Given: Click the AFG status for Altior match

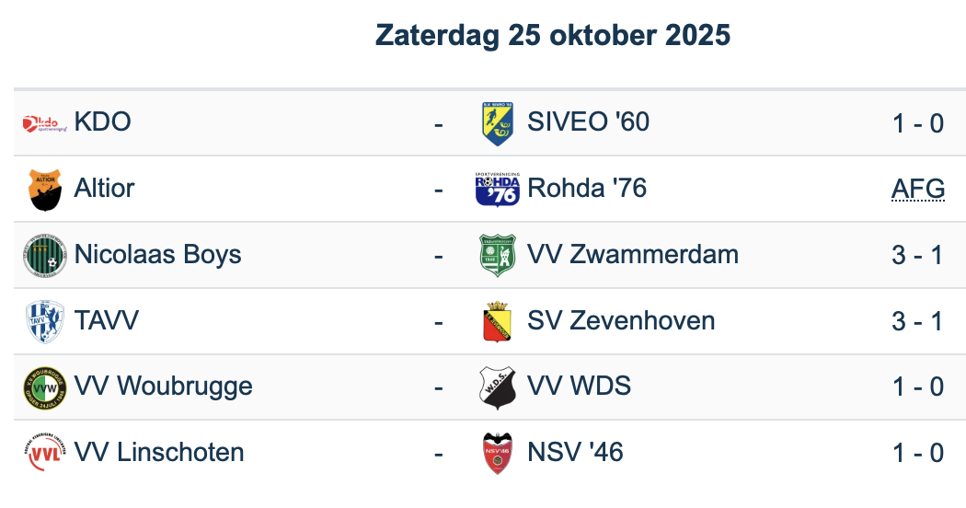Looking at the screenshot, I should point(917,189).
